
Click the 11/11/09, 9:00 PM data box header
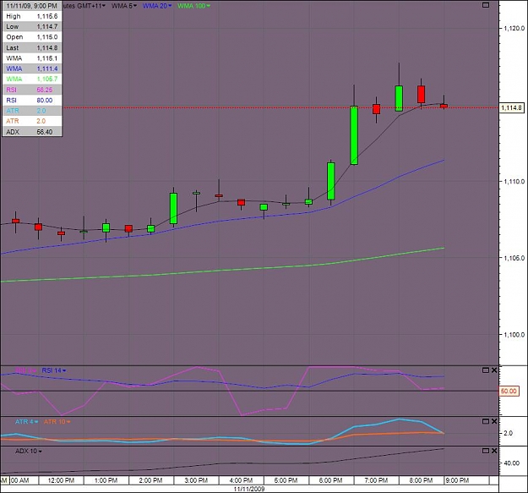[x=31, y=6]
